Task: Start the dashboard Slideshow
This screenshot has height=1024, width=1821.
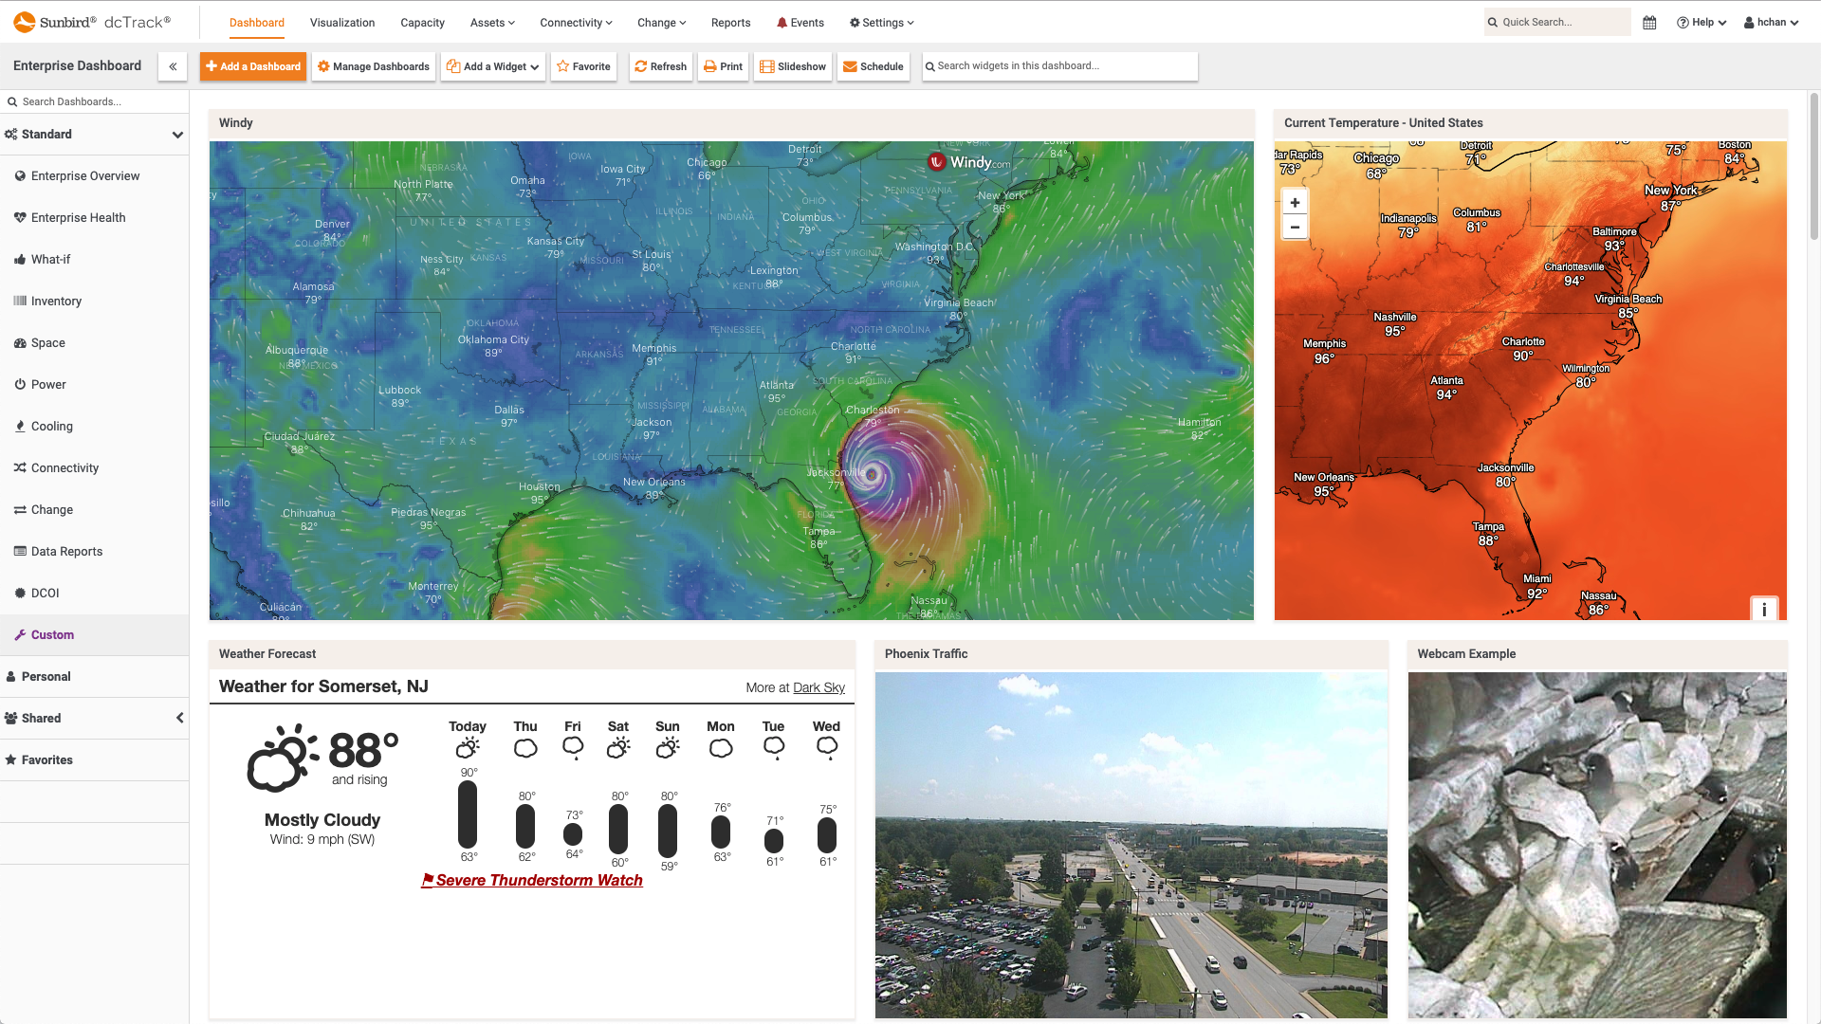Action: pyautogui.click(x=792, y=66)
